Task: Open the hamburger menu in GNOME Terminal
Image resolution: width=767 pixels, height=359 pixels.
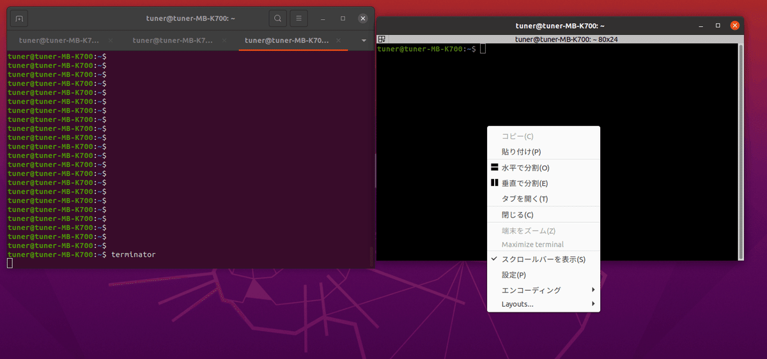Action: tap(299, 19)
